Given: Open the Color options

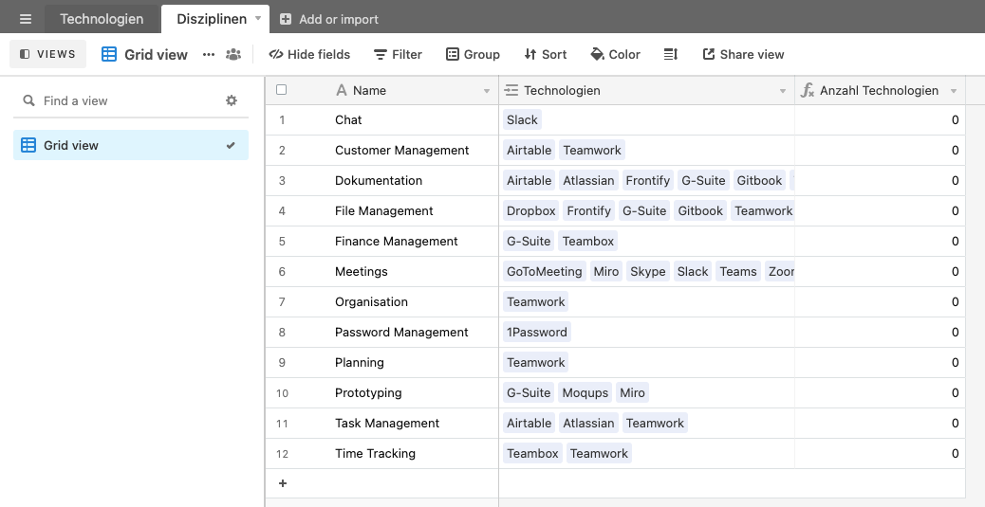Looking at the screenshot, I should click(616, 55).
